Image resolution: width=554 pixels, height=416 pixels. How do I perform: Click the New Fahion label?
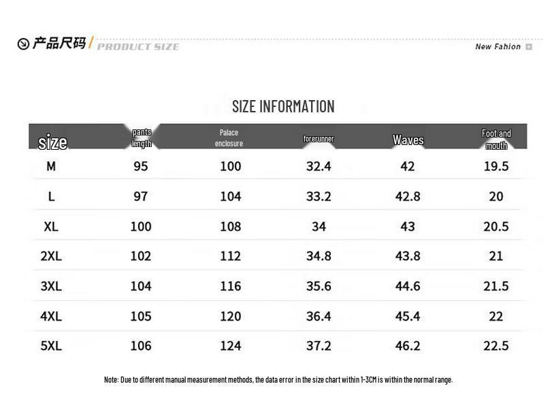click(x=498, y=47)
